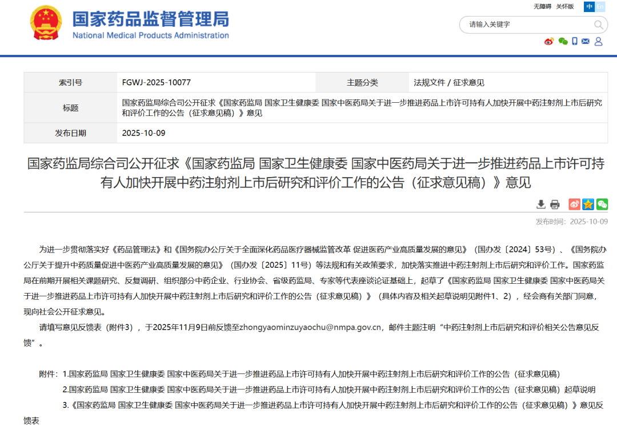
Task: Download the article using the download icon
Action: pyautogui.click(x=540, y=204)
